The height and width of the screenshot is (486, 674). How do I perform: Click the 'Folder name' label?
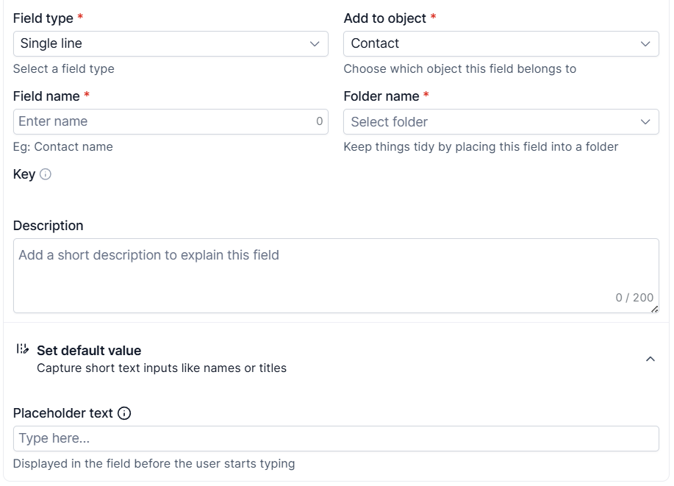tap(381, 96)
